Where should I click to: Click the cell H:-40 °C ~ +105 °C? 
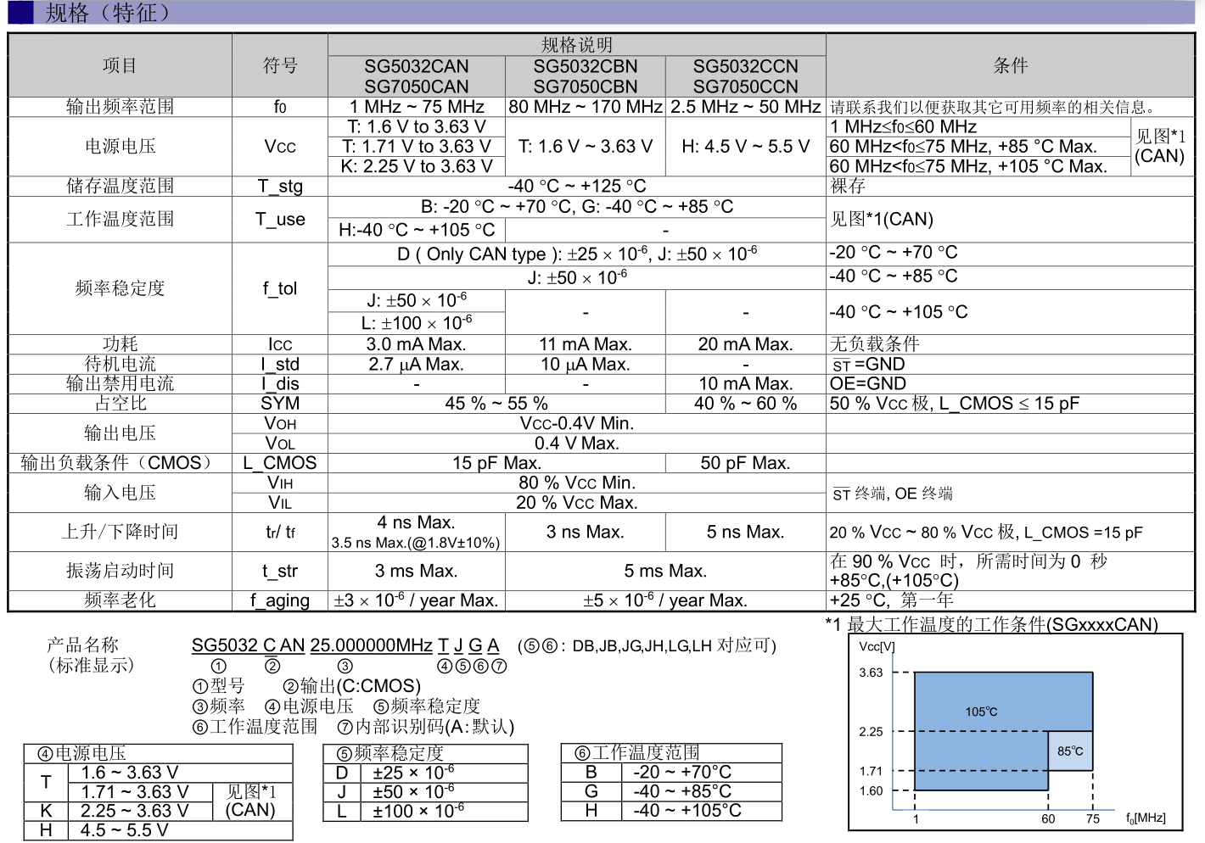point(417,230)
